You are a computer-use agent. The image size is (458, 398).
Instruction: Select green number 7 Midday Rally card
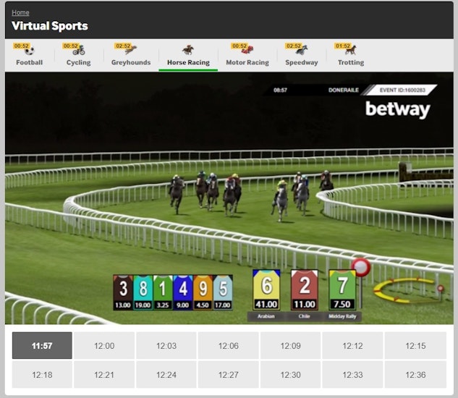click(342, 290)
